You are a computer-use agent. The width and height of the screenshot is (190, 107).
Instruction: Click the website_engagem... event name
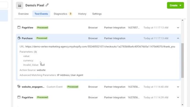point(33,87)
